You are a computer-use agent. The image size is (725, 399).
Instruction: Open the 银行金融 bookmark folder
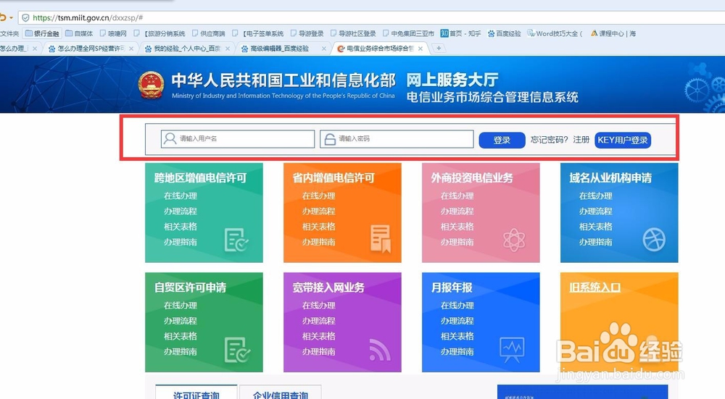pos(42,33)
